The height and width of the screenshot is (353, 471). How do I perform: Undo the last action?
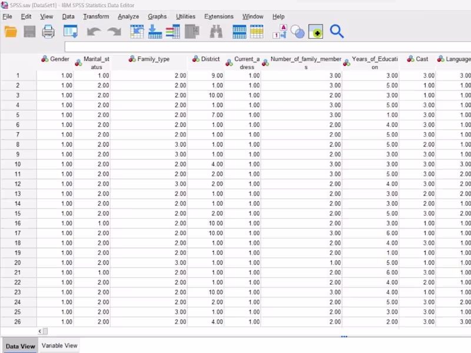coord(93,32)
